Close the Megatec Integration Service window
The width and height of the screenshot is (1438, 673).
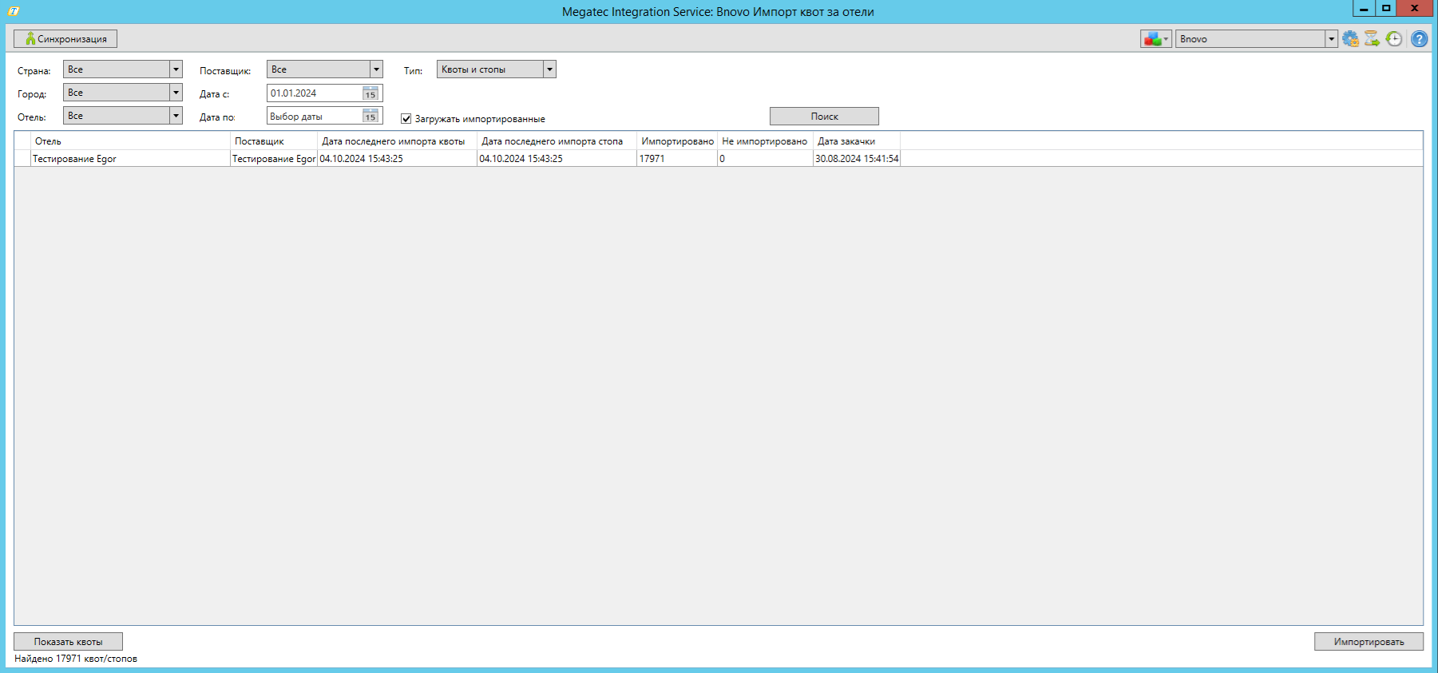click(x=1415, y=8)
